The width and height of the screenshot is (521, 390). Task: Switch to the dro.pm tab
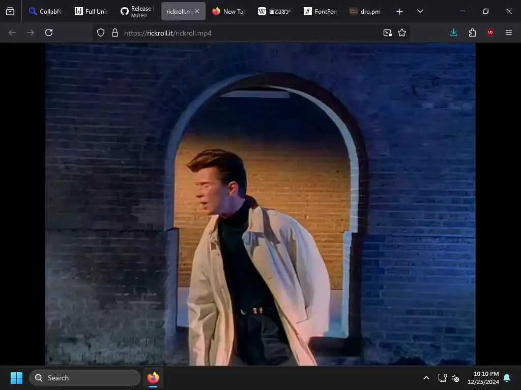[x=366, y=12]
